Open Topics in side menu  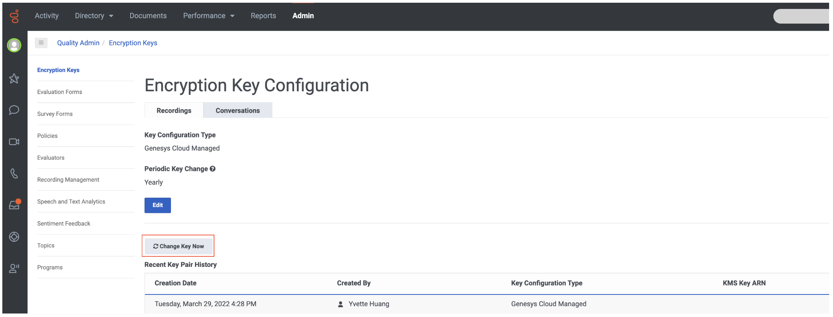pos(46,246)
